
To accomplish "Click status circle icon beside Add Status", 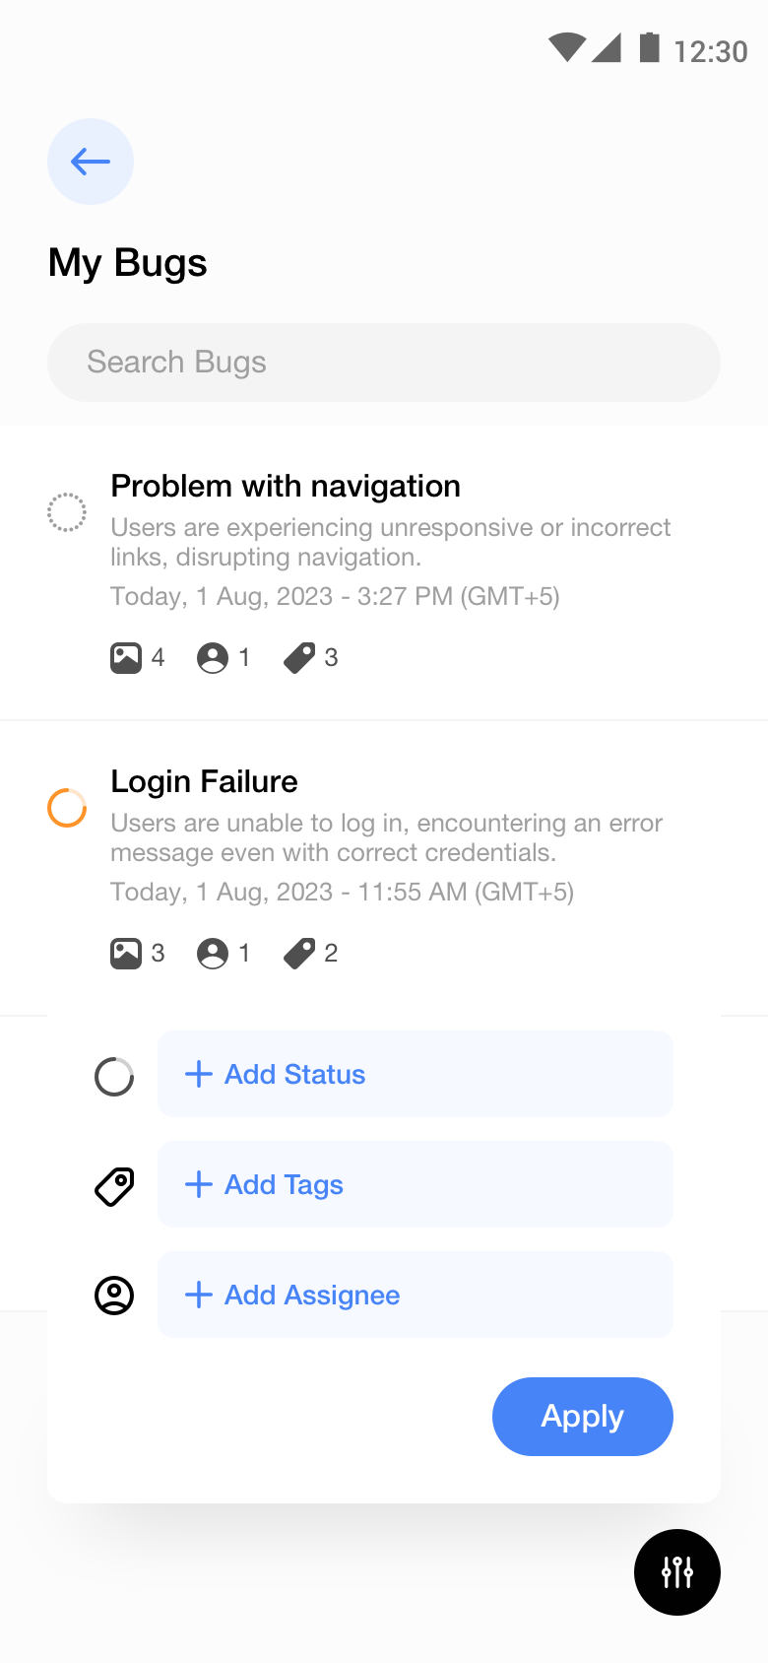I will [x=114, y=1076].
